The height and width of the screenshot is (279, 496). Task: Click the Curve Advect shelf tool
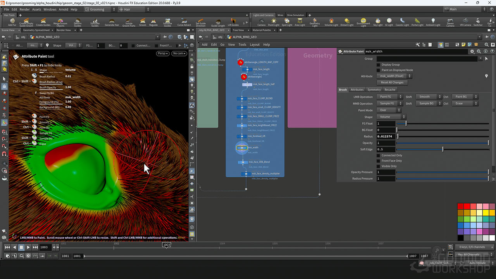pos(184,22)
